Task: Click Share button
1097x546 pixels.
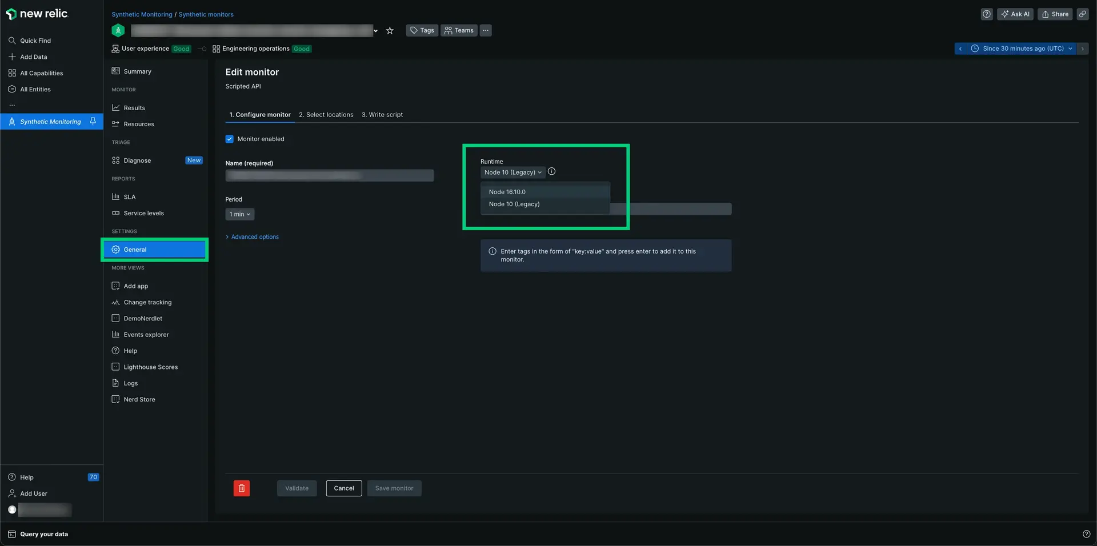Action: pyautogui.click(x=1055, y=14)
